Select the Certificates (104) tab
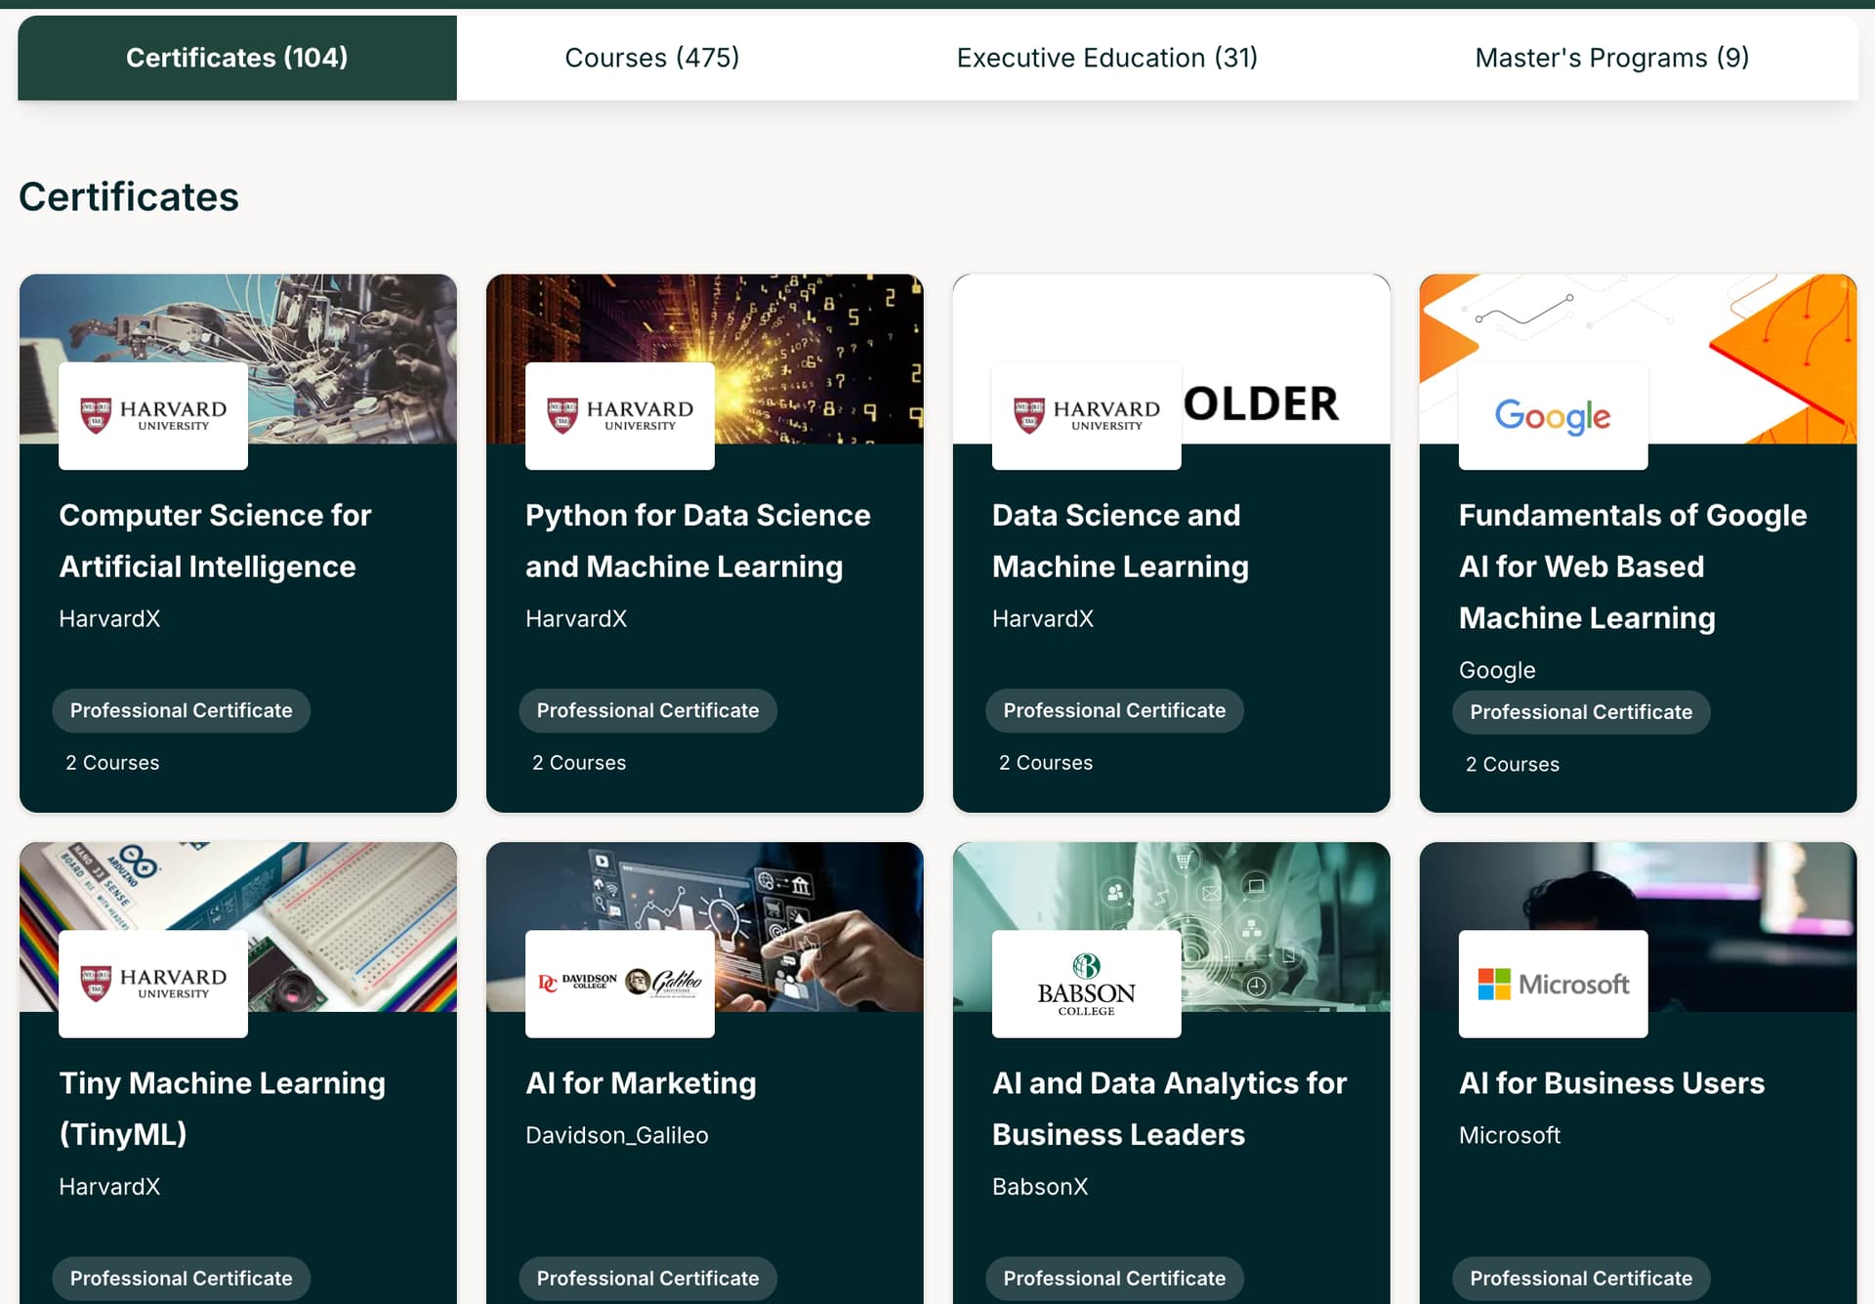The width and height of the screenshot is (1875, 1304). tap(237, 58)
